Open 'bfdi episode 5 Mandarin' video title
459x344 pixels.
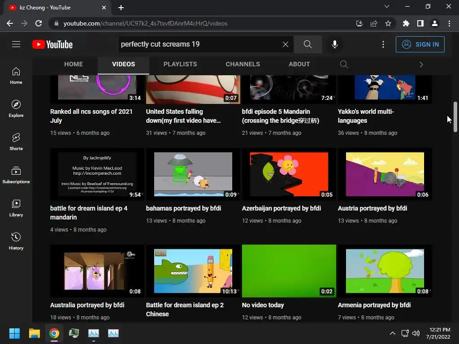(x=281, y=116)
